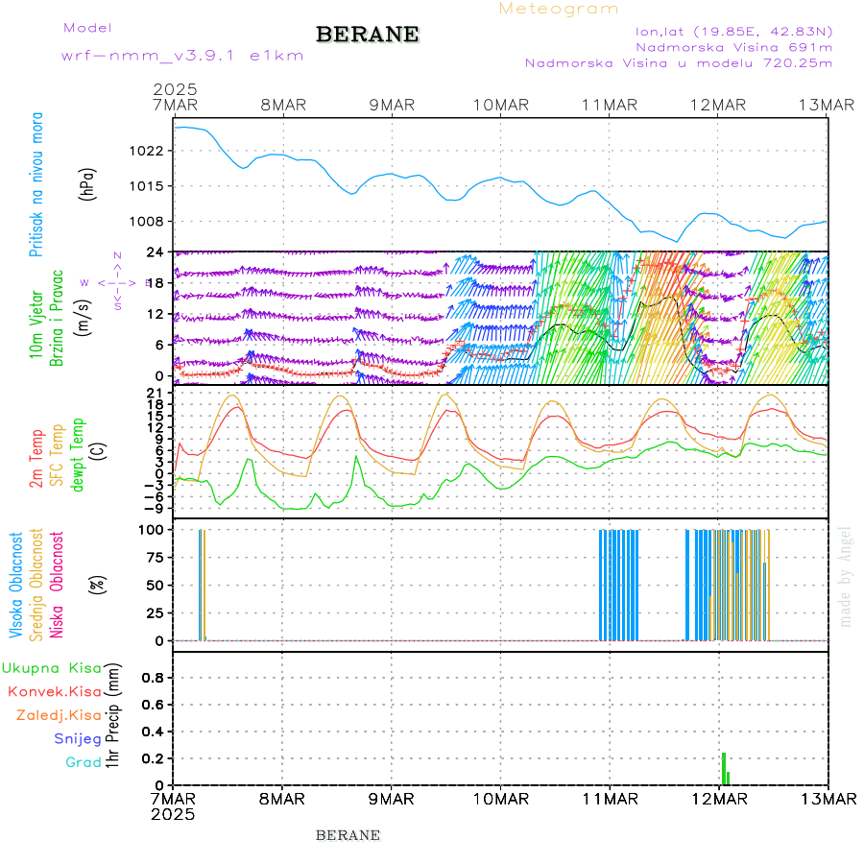The height and width of the screenshot is (864, 864).
Task: Click the "21" temperature tick label
Action: (x=155, y=393)
